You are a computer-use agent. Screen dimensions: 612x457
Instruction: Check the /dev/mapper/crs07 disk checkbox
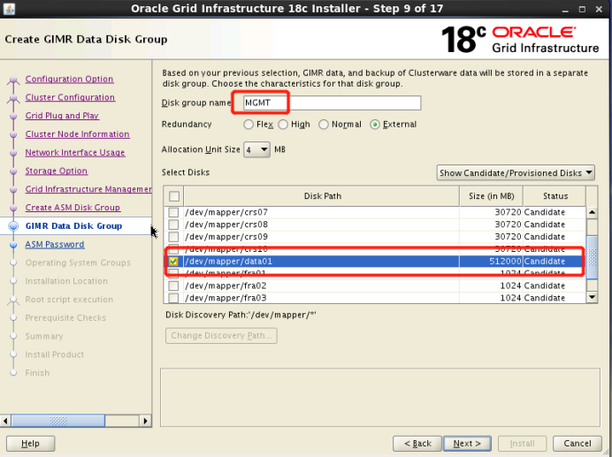click(x=174, y=212)
